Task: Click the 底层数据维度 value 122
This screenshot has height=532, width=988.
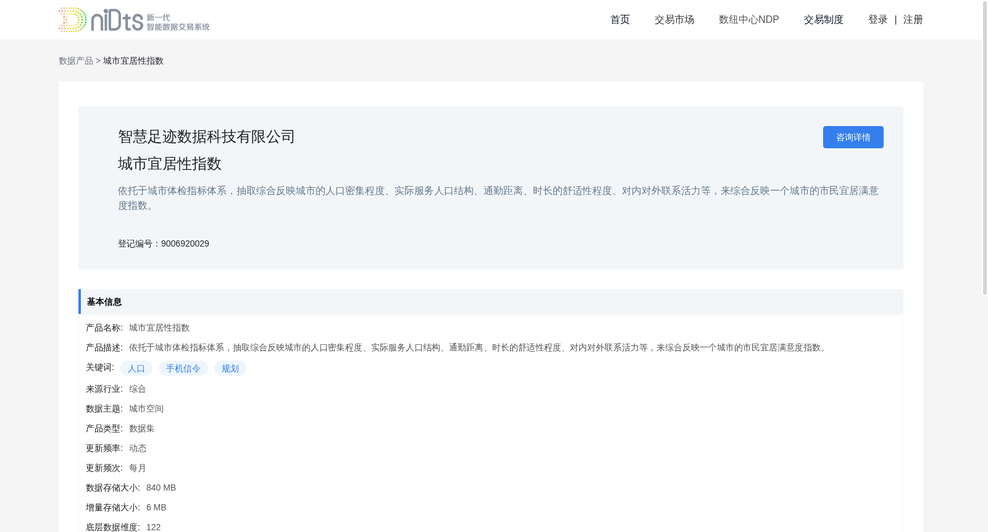Action: click(x=154, y=527)
